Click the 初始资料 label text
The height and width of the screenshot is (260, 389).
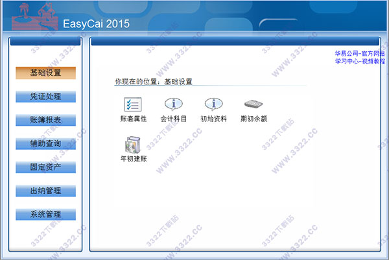[213, 119]
